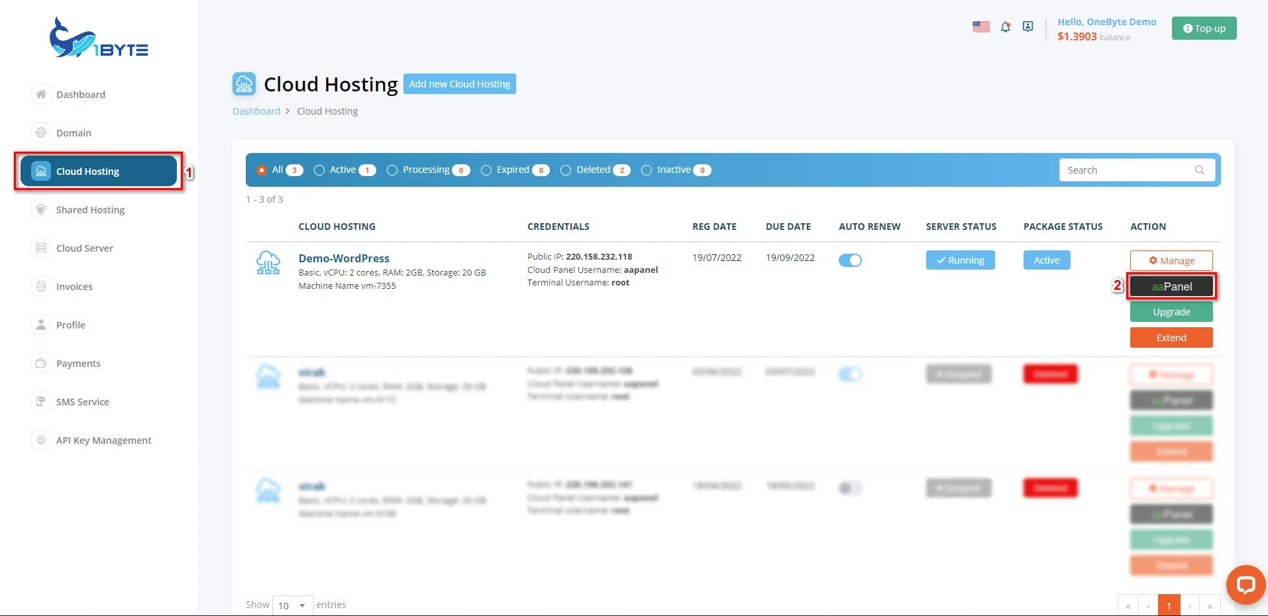
Task: Go to Dashboard via the breadcrumb link
Action: (256, 111)
